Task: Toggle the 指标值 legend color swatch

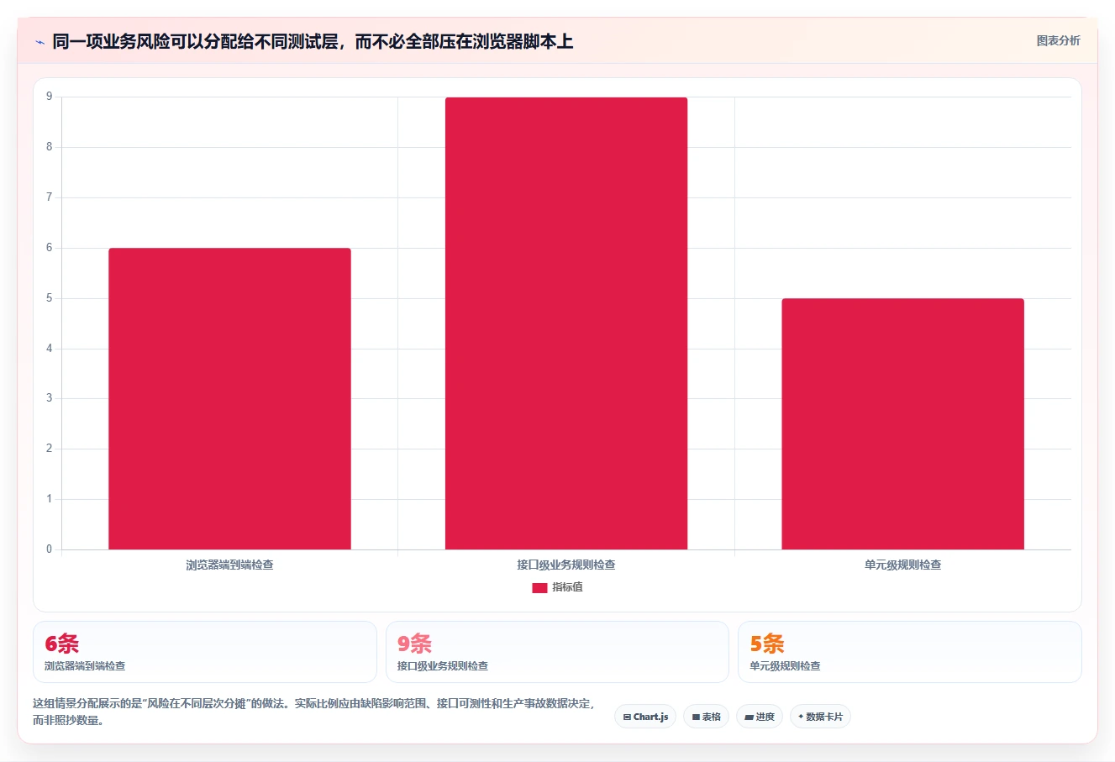Action: 539,587
